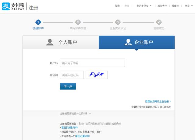195x140 pixels.
Task: Switch to 个人账户 tab
Action: pyautogui.click(x=61, y=42)
